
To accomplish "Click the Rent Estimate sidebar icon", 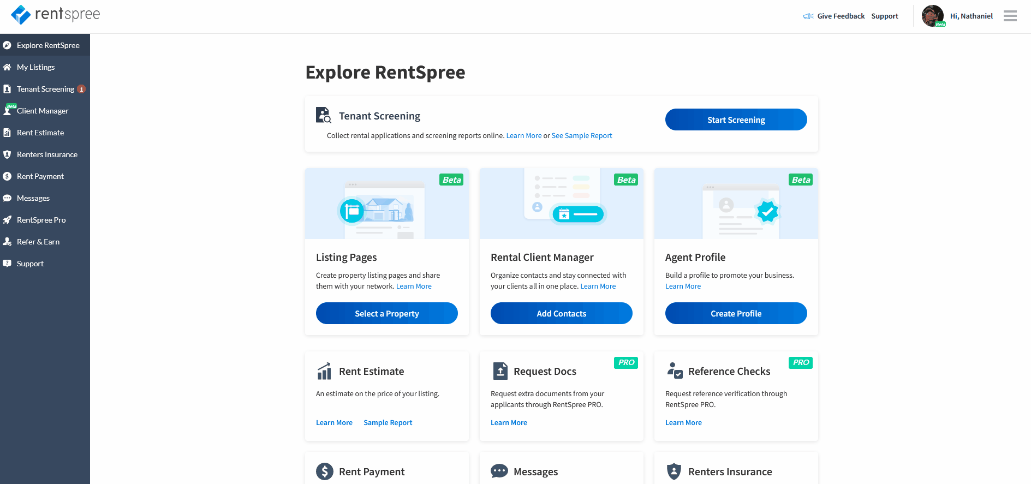I will [x=7, y=133].
